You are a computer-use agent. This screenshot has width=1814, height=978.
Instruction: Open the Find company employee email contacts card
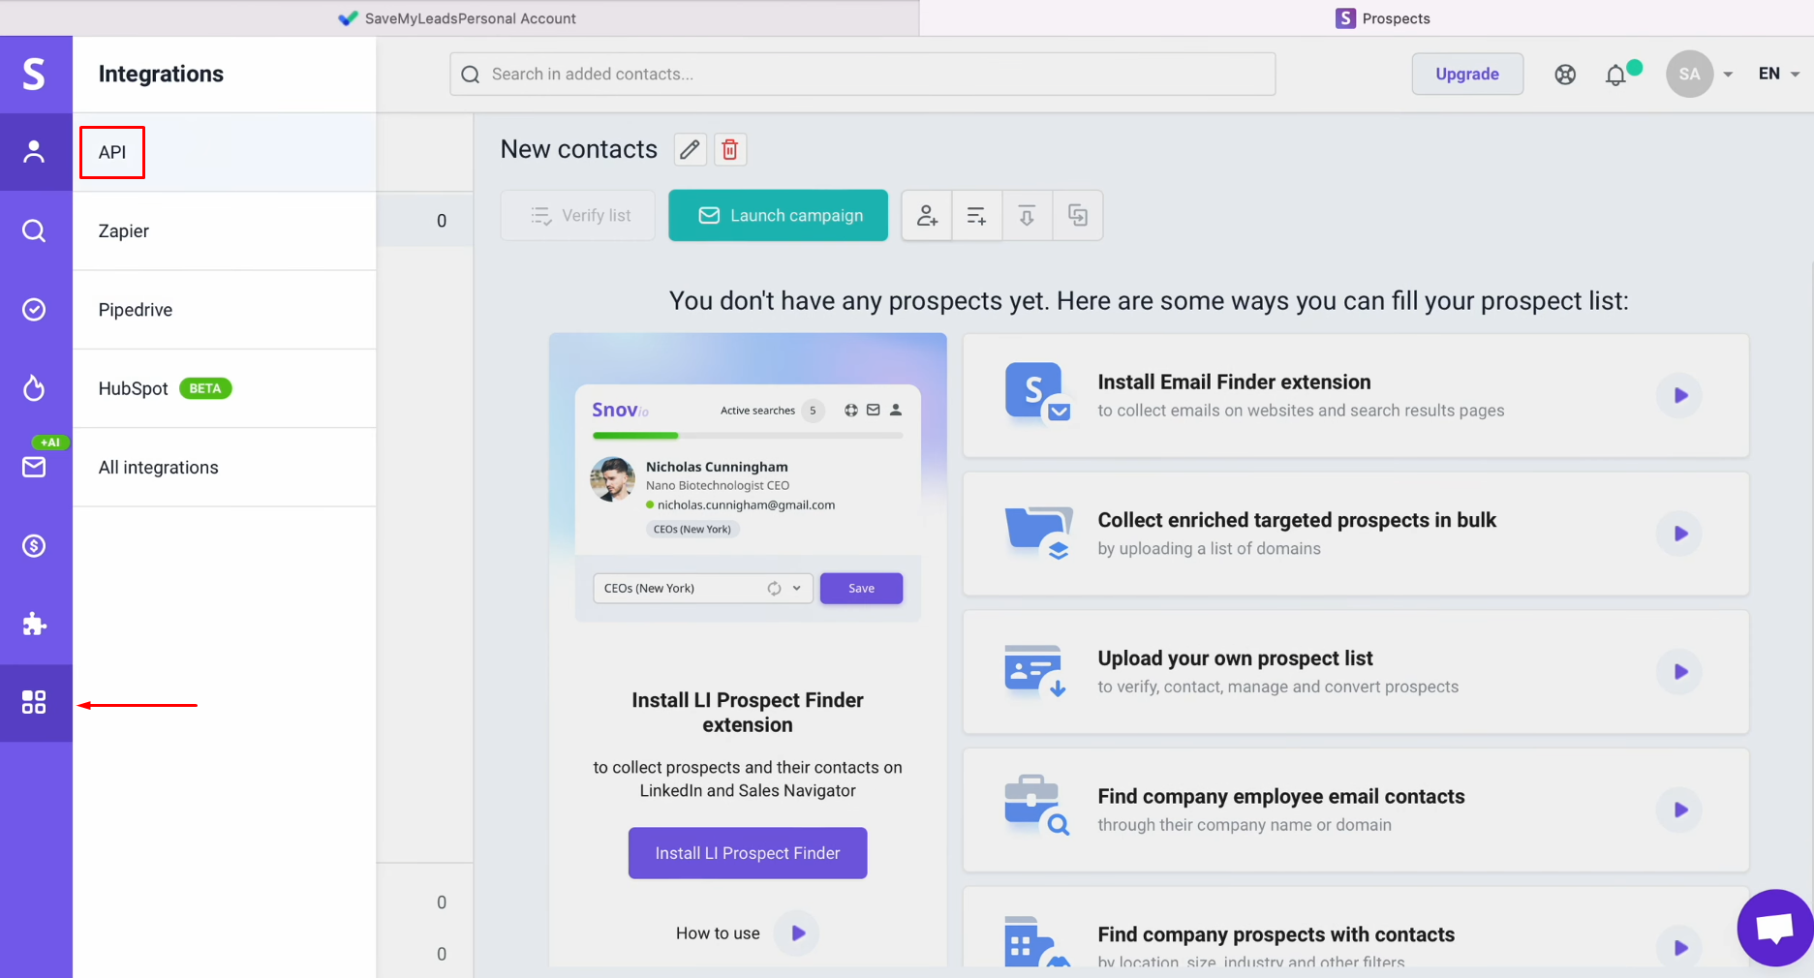coord(1356,810)
